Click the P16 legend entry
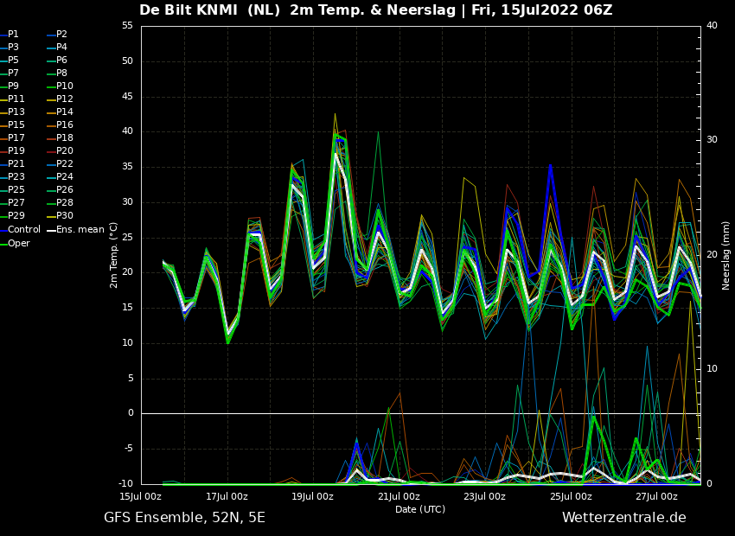This screenshot has width=735, height=536. point(60,125)
